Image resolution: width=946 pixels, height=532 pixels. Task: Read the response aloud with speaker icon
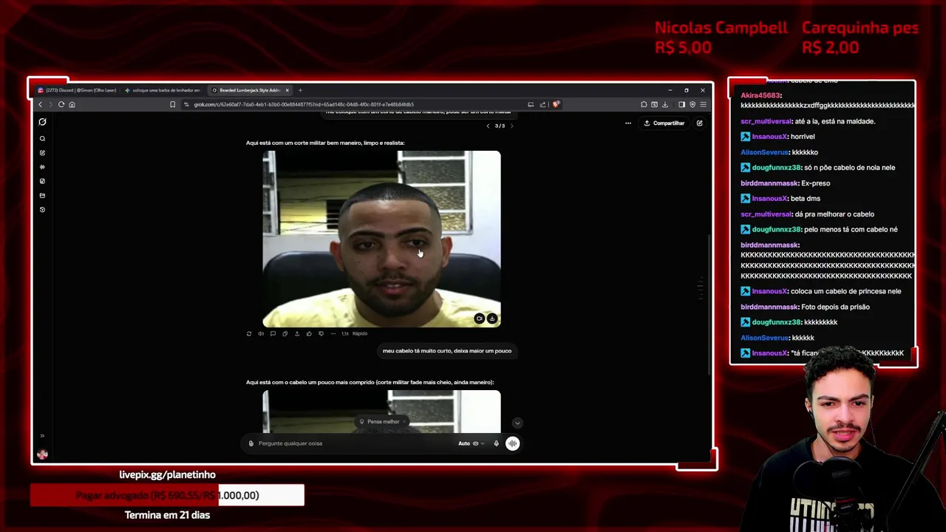pos(261,333)
